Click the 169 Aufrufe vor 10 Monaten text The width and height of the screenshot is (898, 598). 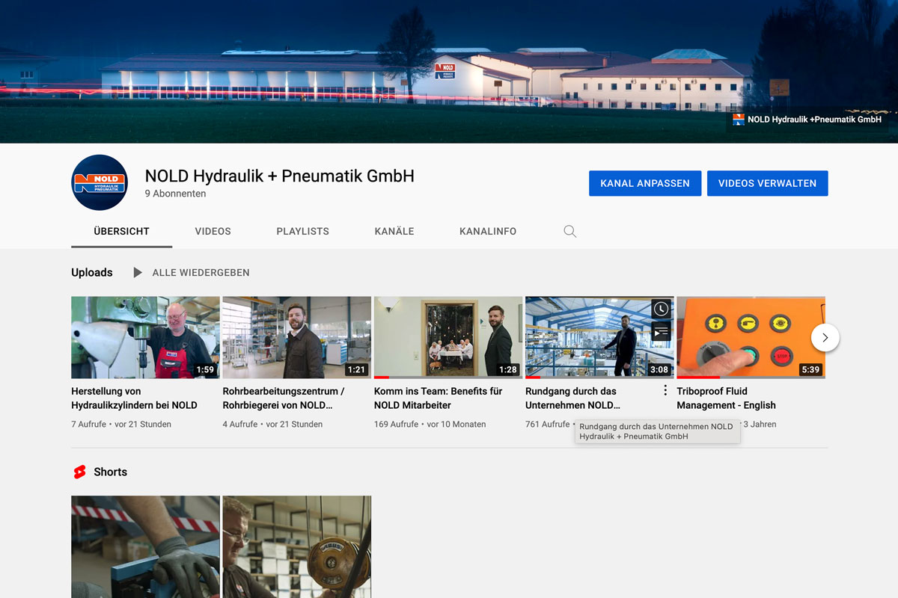(x=430, y=424)
